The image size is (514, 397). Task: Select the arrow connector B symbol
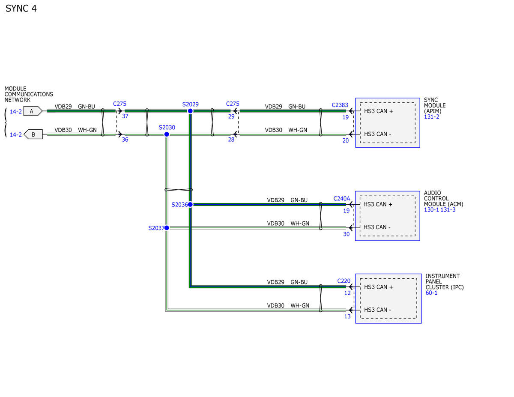pyautogui.click(x=33, y=134)
